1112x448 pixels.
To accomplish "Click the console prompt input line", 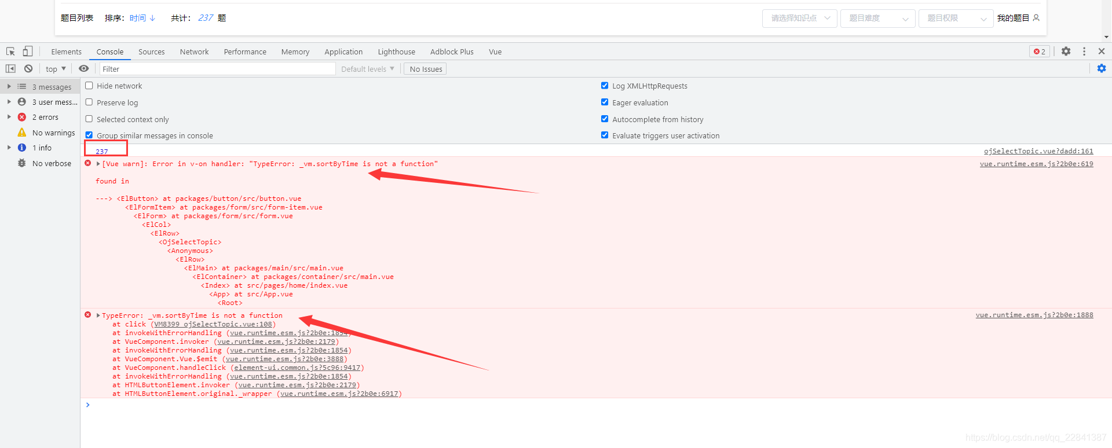I will tap(597, 405).
